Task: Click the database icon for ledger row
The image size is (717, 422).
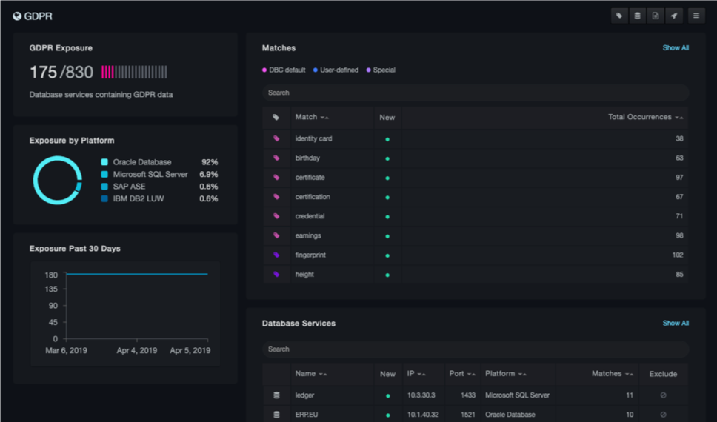Action: point(276,395)
